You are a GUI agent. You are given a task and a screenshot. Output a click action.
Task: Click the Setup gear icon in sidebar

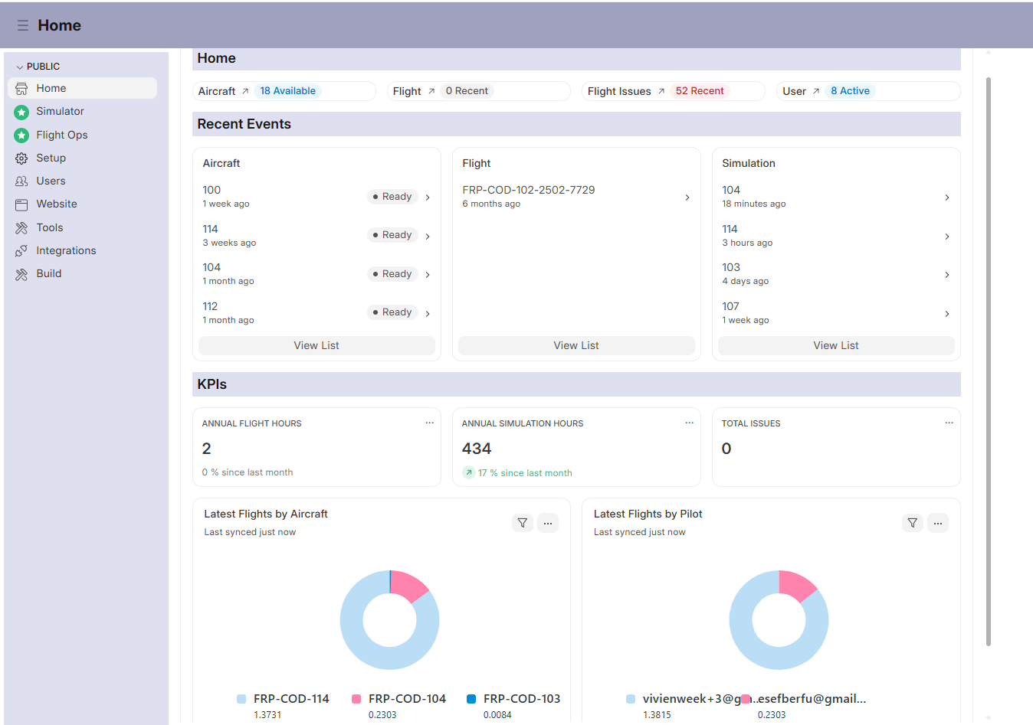[x=21, y=158]
